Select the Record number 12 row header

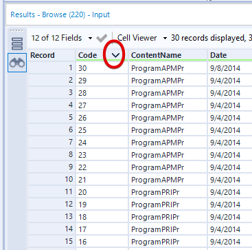tap(51, 205)
